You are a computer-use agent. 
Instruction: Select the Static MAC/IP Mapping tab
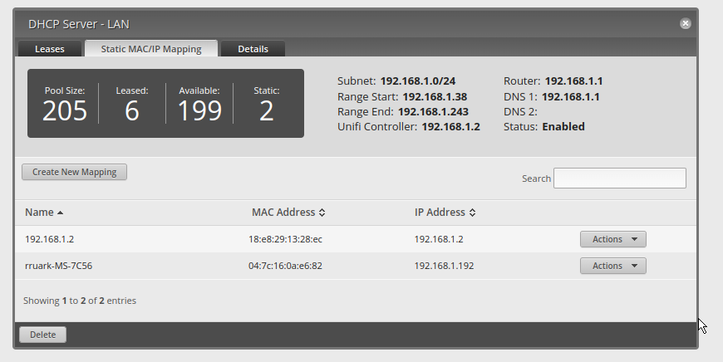151,49
